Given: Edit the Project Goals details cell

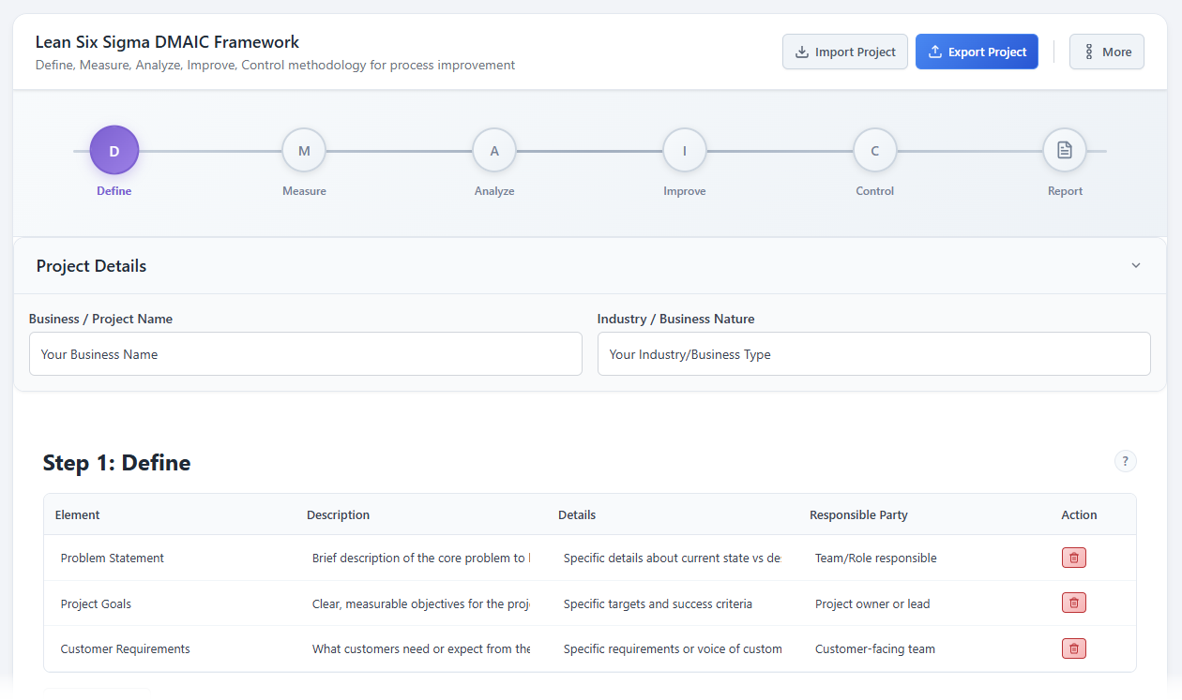Looking at the screenshot, I should tap(672, 603).
